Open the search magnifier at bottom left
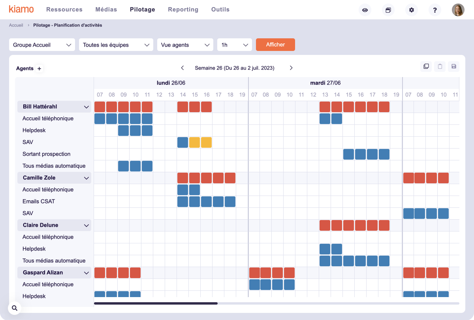This screenshot has height=320, width=474. [14, 308]
